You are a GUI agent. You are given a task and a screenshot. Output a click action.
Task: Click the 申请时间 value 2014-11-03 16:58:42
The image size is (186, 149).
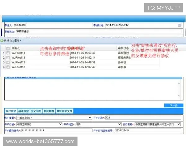[117, 25]
